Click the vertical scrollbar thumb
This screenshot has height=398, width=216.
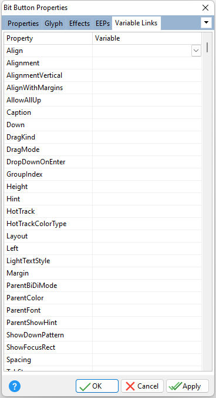207,48
